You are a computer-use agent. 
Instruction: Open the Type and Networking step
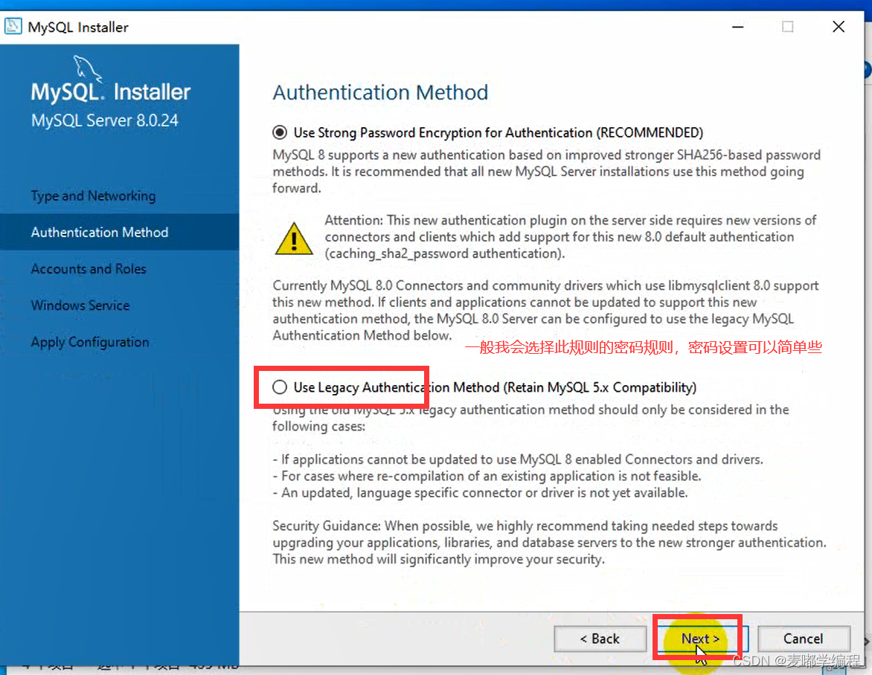(92, 196)
